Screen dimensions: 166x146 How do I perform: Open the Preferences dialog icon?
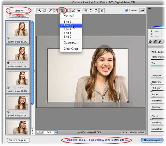(85, 10)
